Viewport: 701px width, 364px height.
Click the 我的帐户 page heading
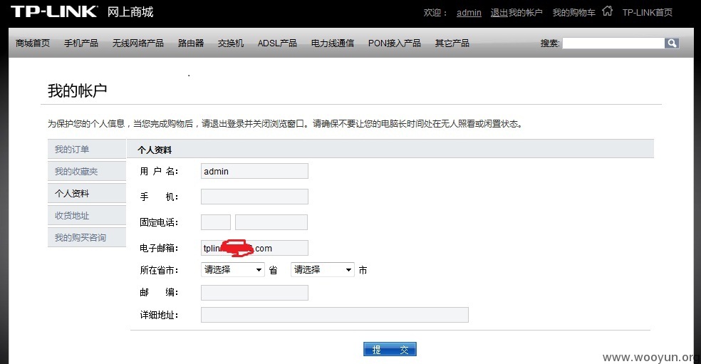(78, 90)
